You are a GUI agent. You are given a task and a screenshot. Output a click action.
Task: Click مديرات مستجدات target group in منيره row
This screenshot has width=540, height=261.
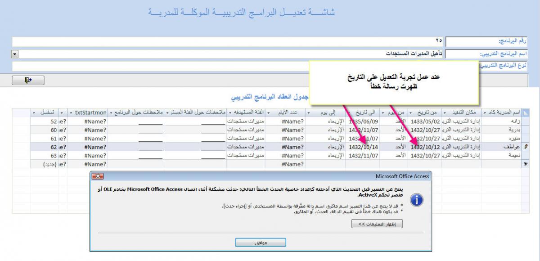coord(246,138)
